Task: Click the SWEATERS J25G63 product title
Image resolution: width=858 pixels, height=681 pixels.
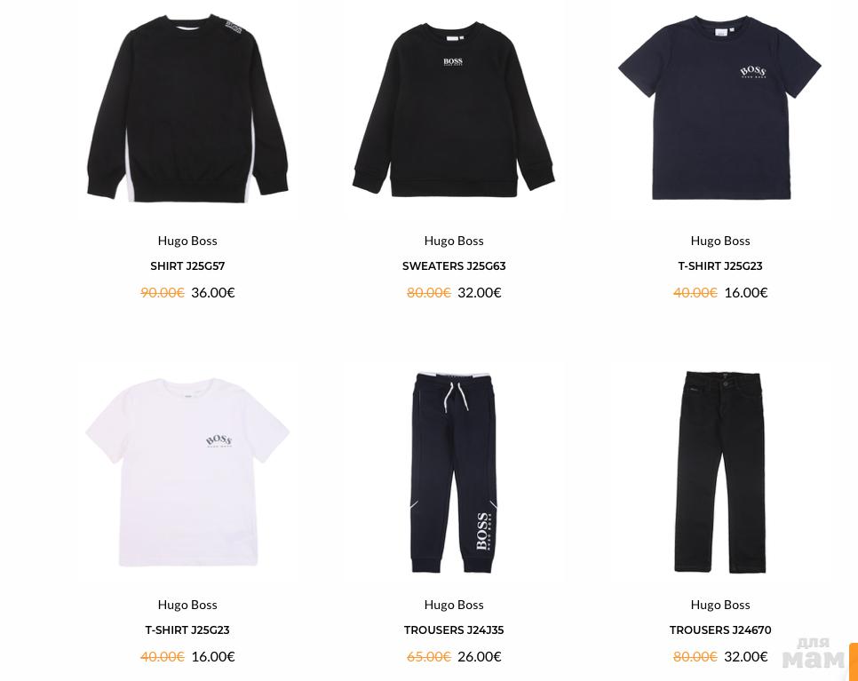Action: 454,266
